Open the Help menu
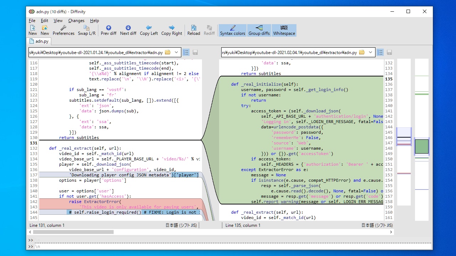Viewport: 456px width, 256px height. (94, 21)
